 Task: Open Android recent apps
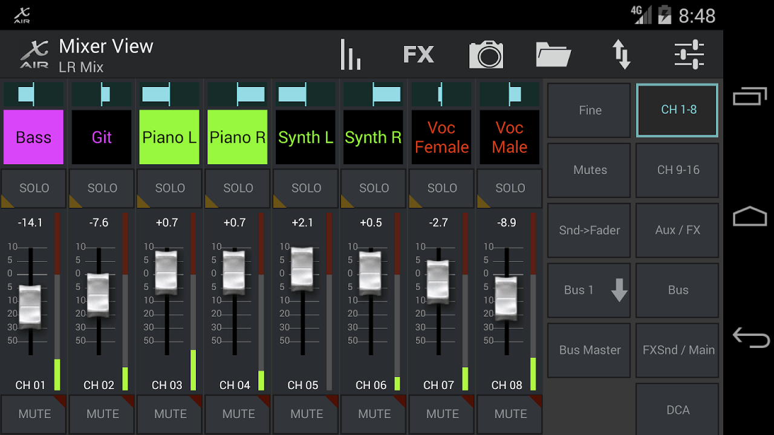750,95
